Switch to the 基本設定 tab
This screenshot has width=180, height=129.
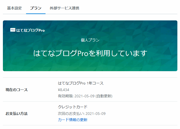[x=14, y=8]
